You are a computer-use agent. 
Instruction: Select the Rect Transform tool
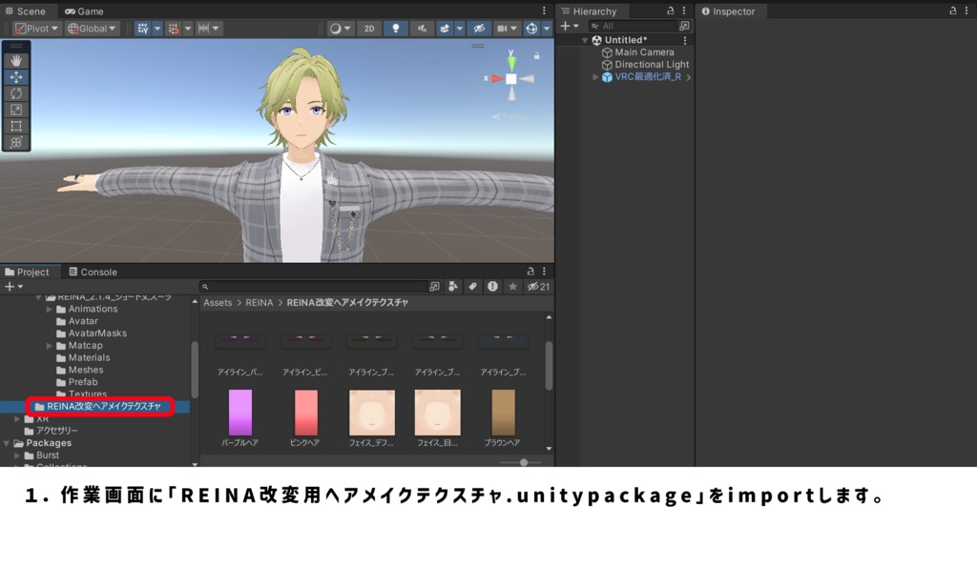tap(16, 125)
